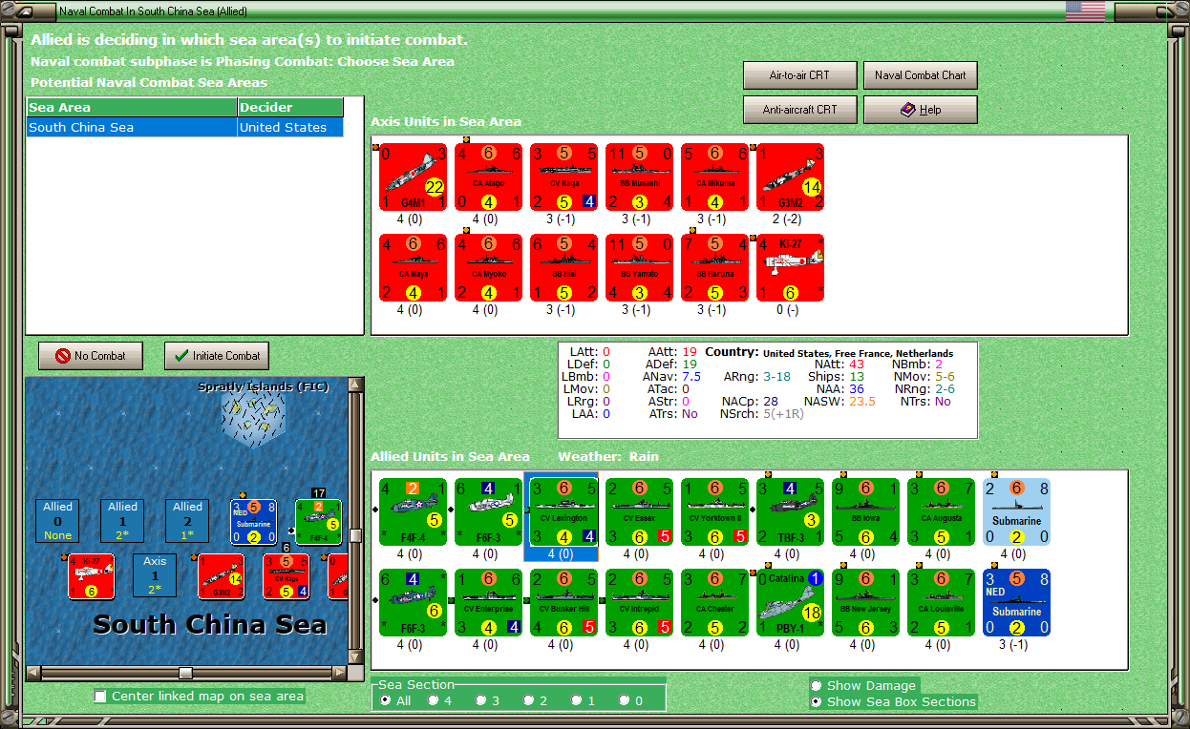This screenshot has height=729, width=1190.
Task: Select the CA Atago cruiser counter
Action: pyautogui.click(x=488, y=177)
